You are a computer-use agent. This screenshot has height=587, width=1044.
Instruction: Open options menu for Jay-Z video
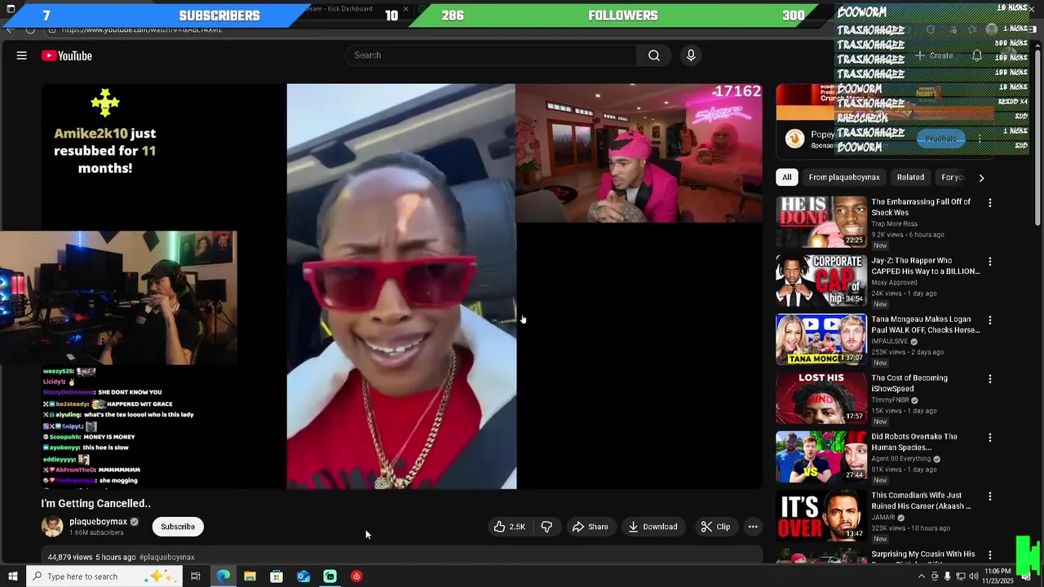pyautogui.click(x=990, y=262)
